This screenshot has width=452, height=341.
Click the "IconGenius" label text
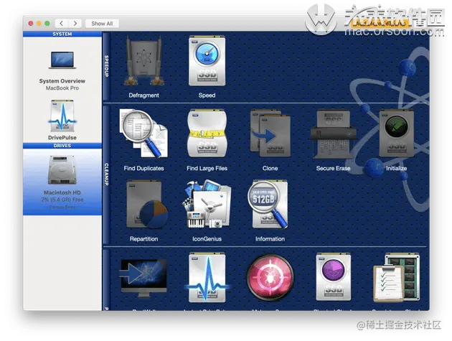[207, 239]
